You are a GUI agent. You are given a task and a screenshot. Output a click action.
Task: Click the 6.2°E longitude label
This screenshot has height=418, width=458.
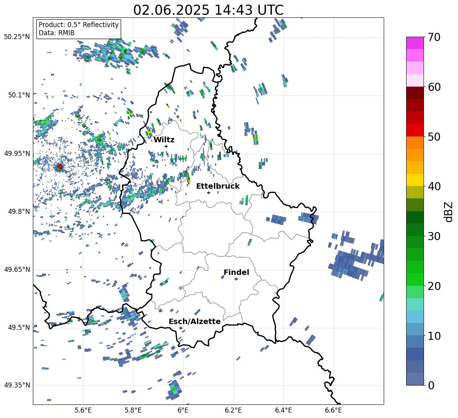coord(233,410)
